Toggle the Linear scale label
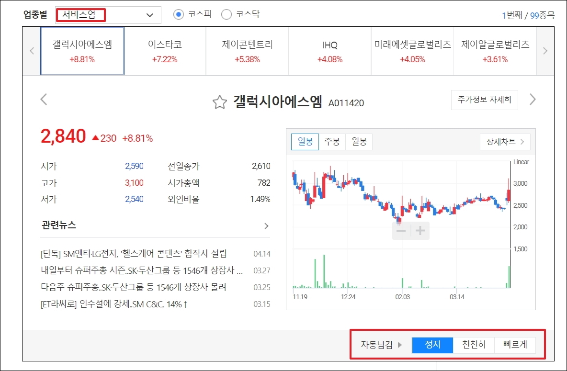This screenshot has width=567, height=371. click(x=521, y=162)
